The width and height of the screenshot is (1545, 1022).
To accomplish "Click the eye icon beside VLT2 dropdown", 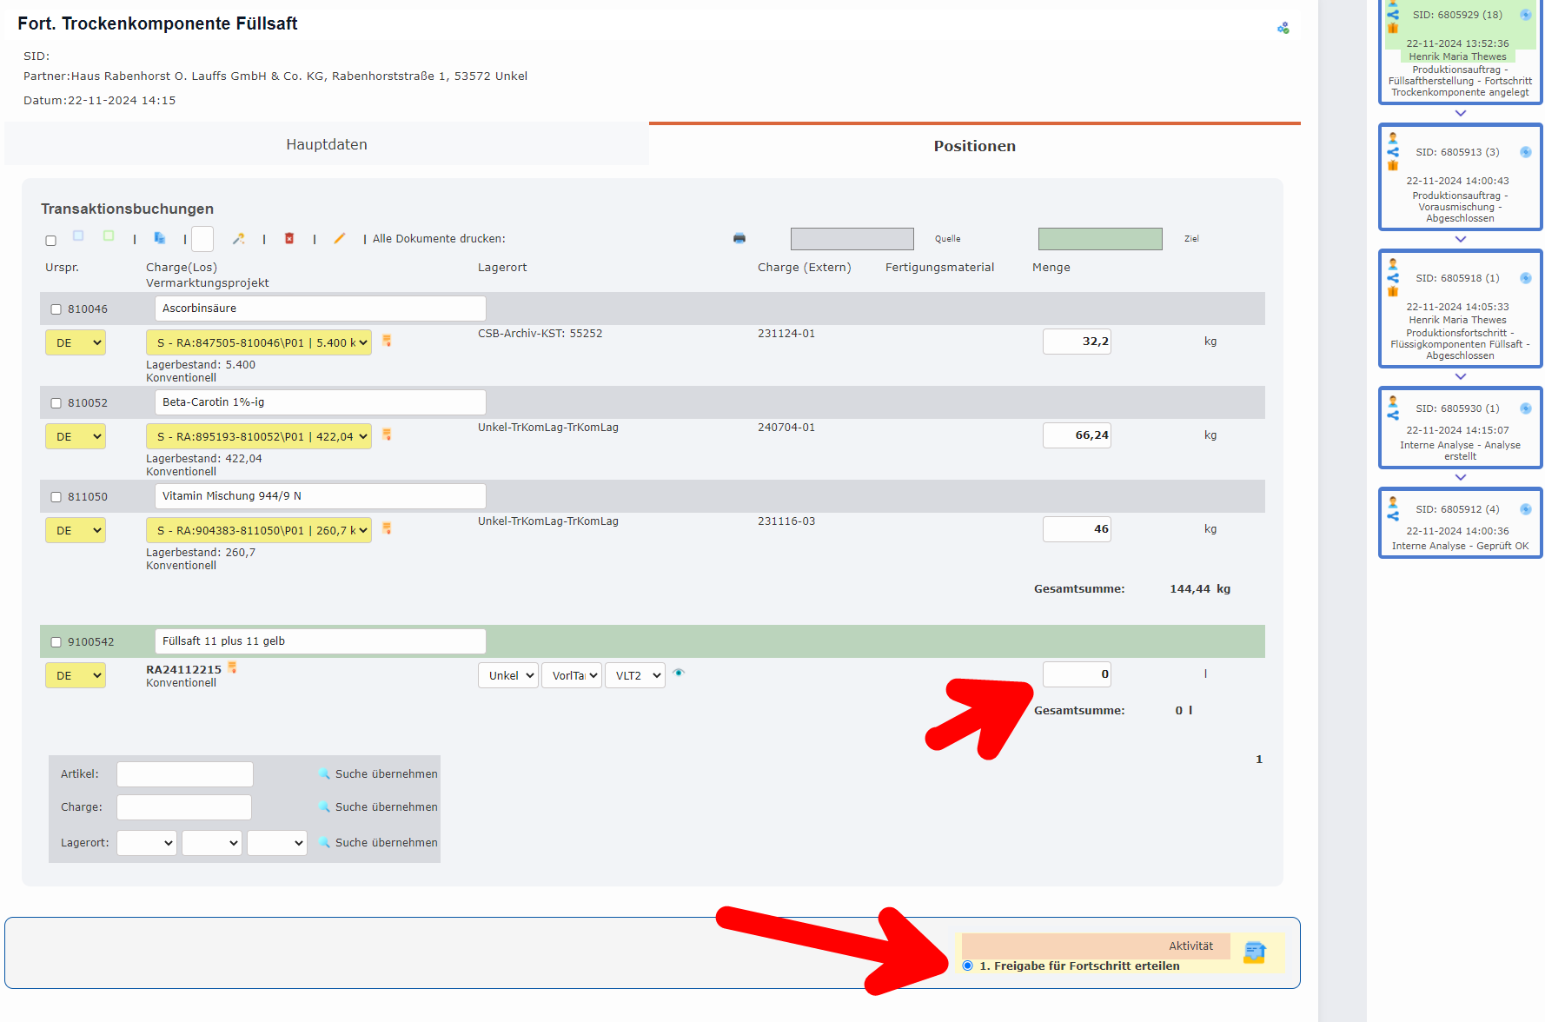I will click(679, 673).
